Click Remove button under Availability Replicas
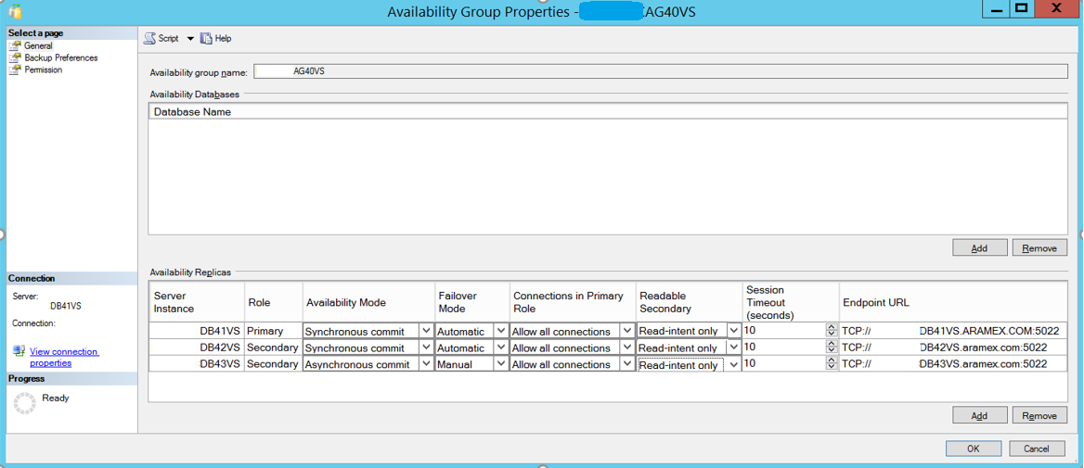Screen dimensions: 1084x468 tap(1039, 416)
